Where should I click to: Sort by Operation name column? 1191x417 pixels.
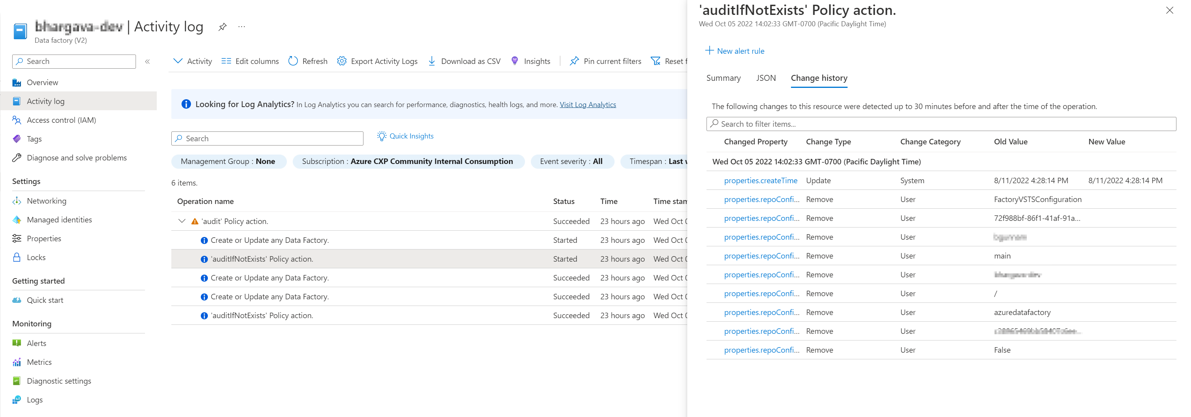[x=205, y=201]
